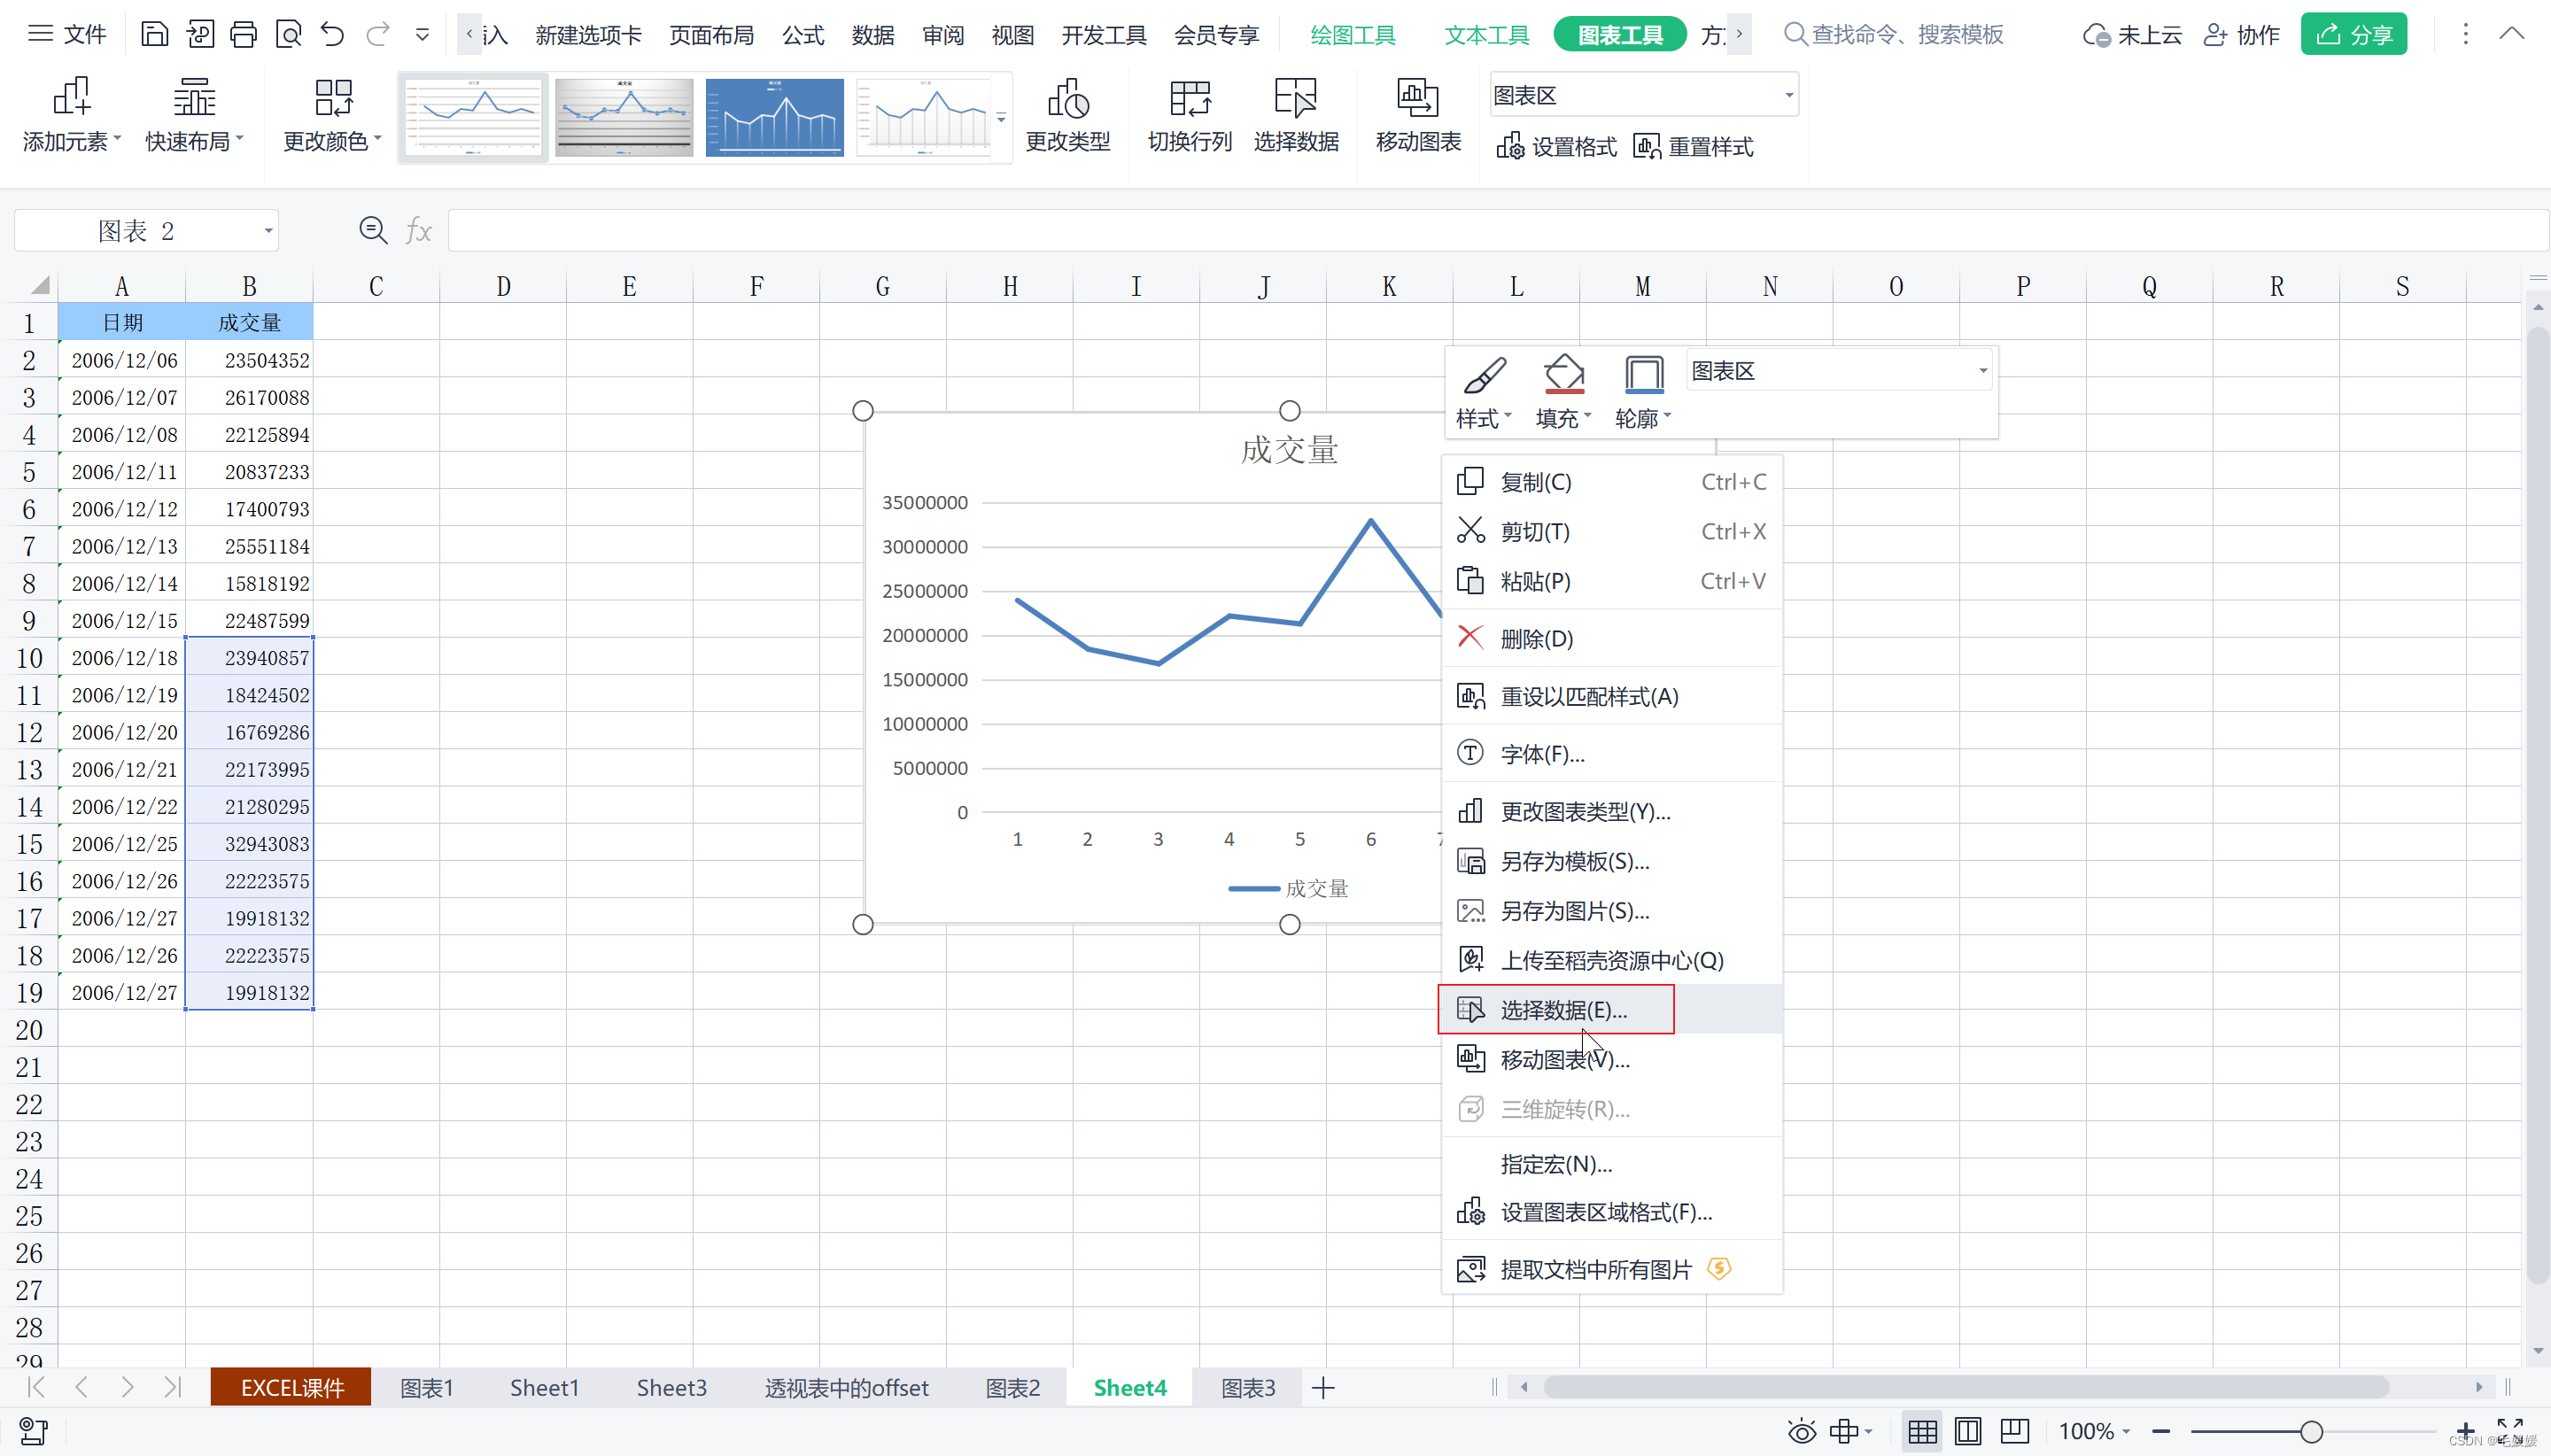
Task: Expand the chart styles gallery
Action: tap(1001, 118)
